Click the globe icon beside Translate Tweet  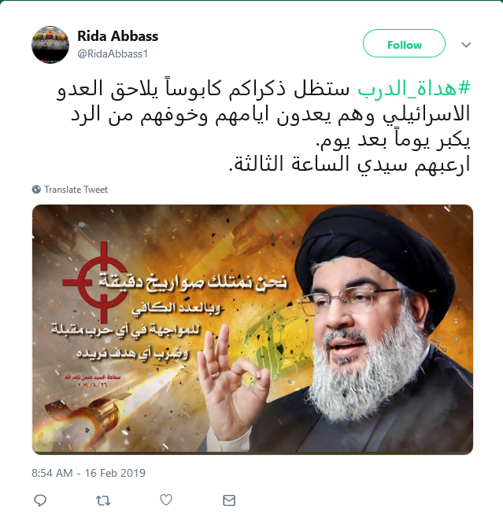tap(36, 190)
